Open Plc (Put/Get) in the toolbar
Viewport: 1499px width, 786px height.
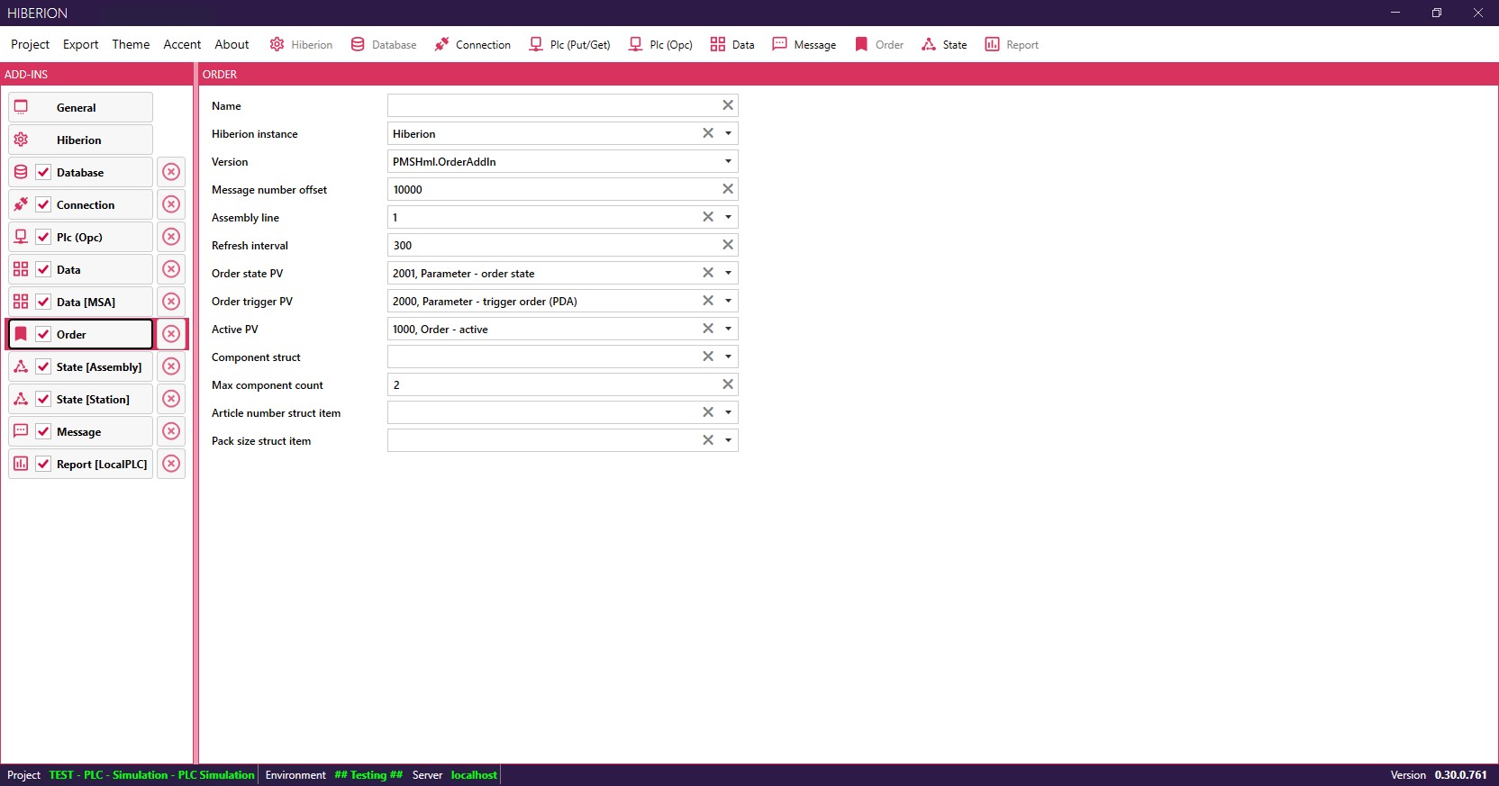click(569, 44)
